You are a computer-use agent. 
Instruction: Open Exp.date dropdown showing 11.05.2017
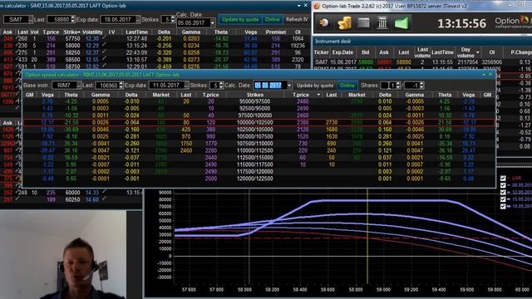pos(186,86)
